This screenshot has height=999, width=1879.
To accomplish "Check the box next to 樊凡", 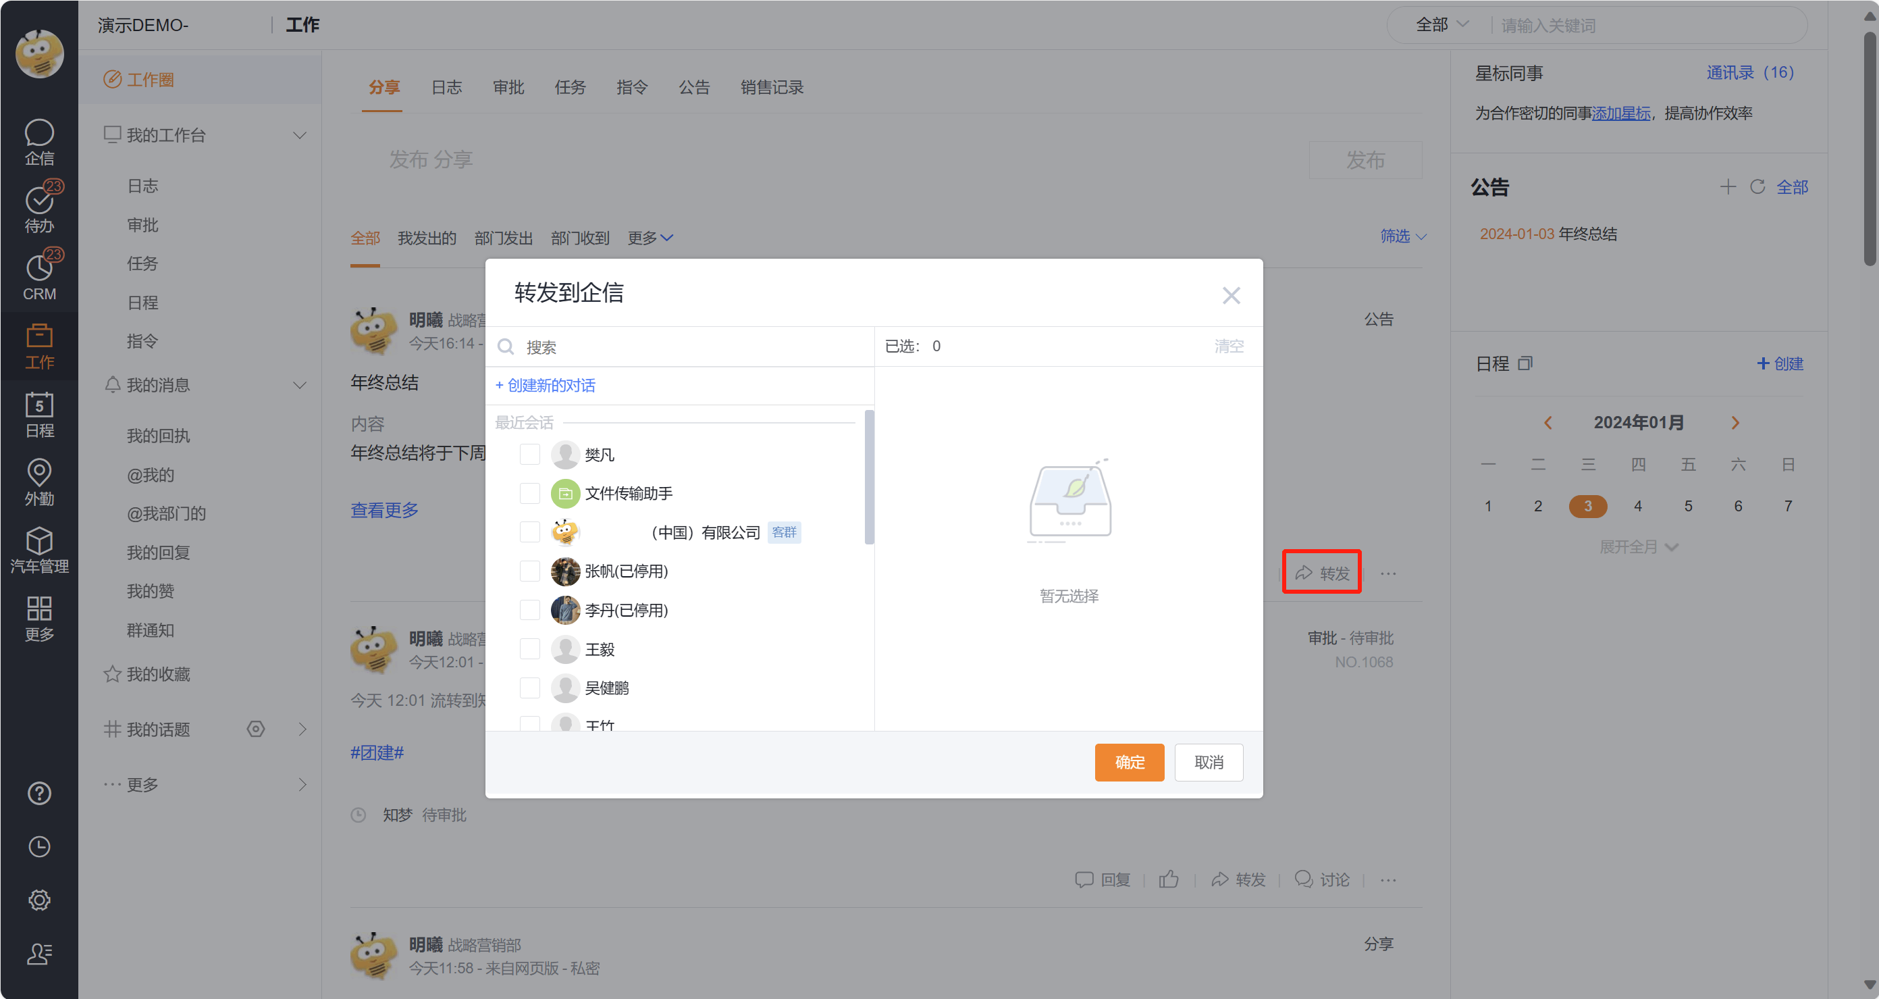I will click(x=529, y=455).
